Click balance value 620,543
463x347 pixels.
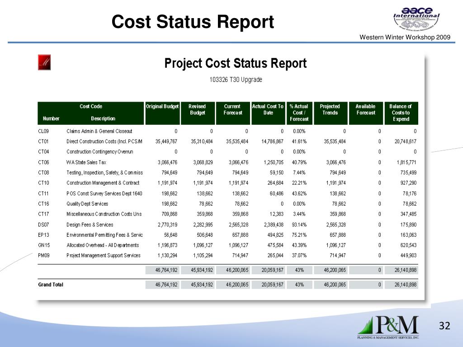408,245
